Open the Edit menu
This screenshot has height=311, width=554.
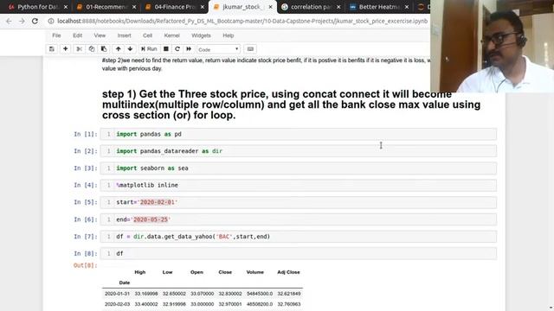coord(77,35)
